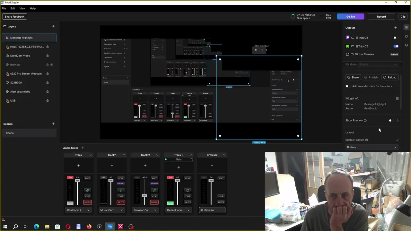Open the File menu
The image size is (411, 231).
pos(4,8)
